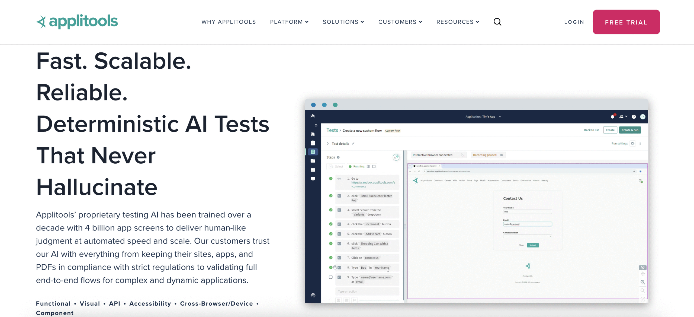Image resolution: width=694 pixels, height=317 pixels.
Task: Click the AI sparkle suggestions badge
Action: 396,157
